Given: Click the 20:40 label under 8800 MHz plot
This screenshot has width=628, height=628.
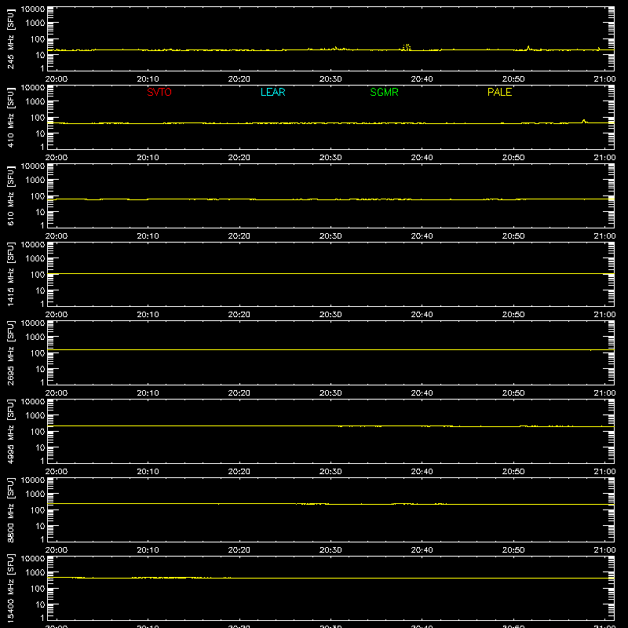Looking at the screenshot, I should pyautogui.click(x=422, y=550).
